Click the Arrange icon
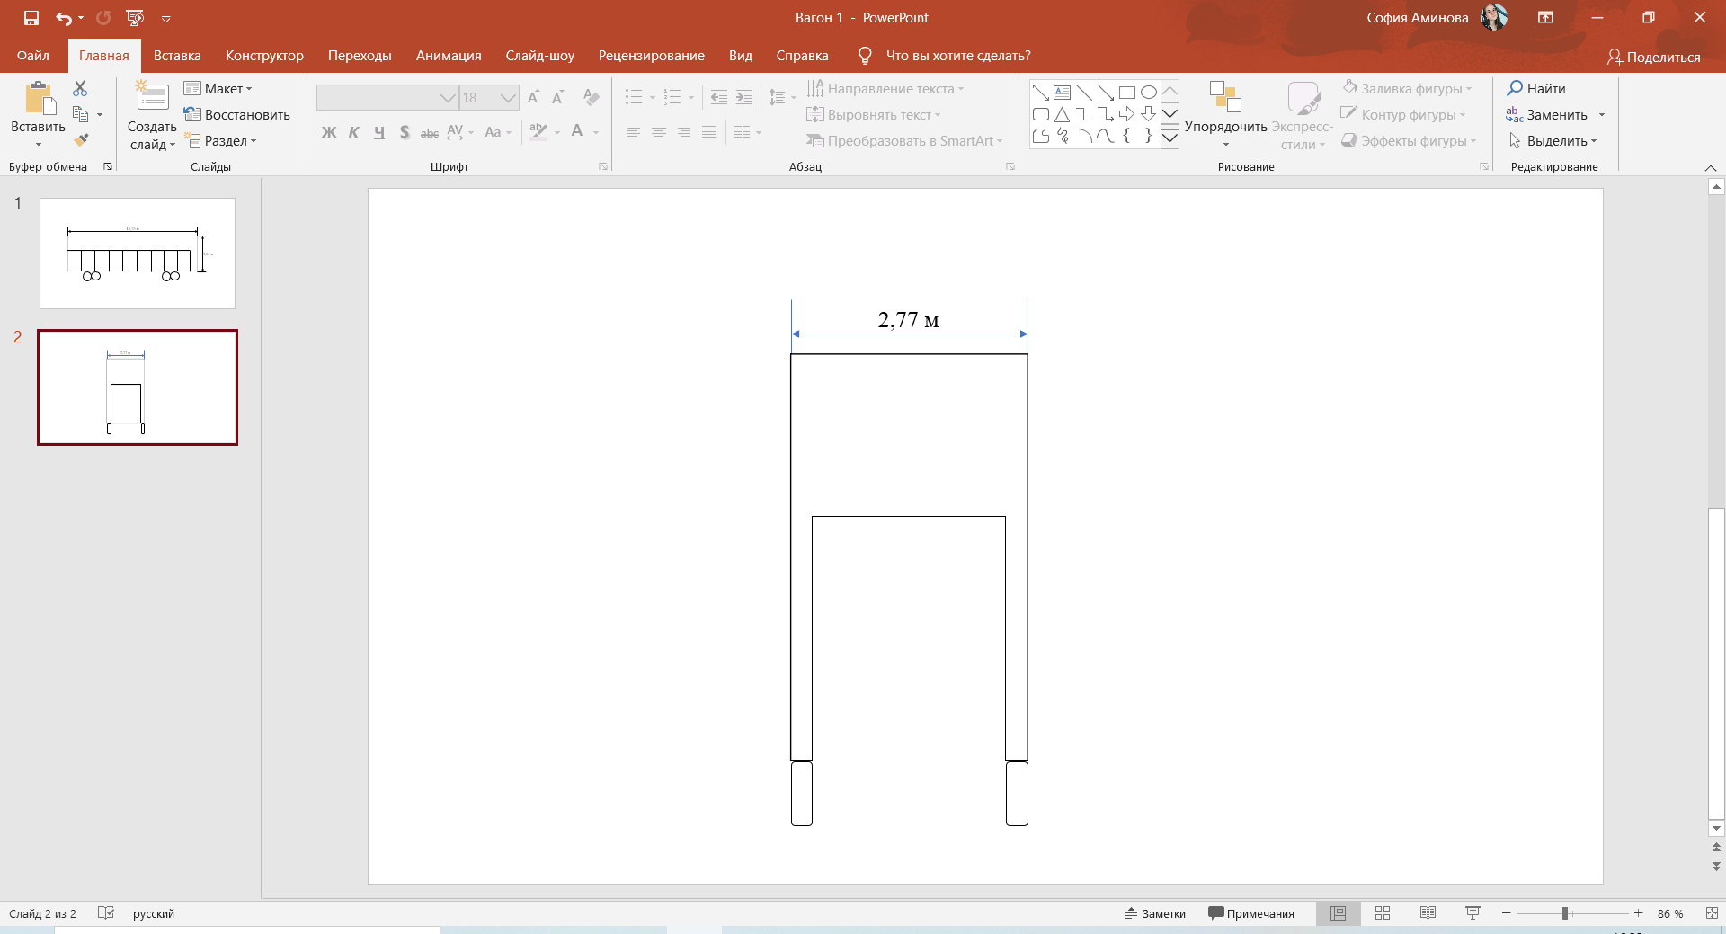 click(1224, 97)
